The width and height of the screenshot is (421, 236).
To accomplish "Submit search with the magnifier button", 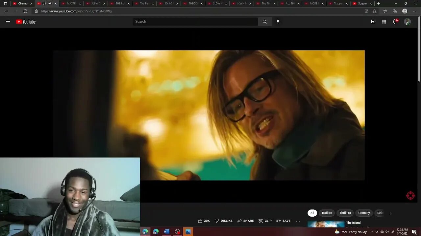I will click(x=265, y=22).
